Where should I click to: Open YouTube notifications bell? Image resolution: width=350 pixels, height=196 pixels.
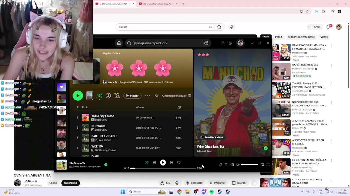tap(329, 27)
